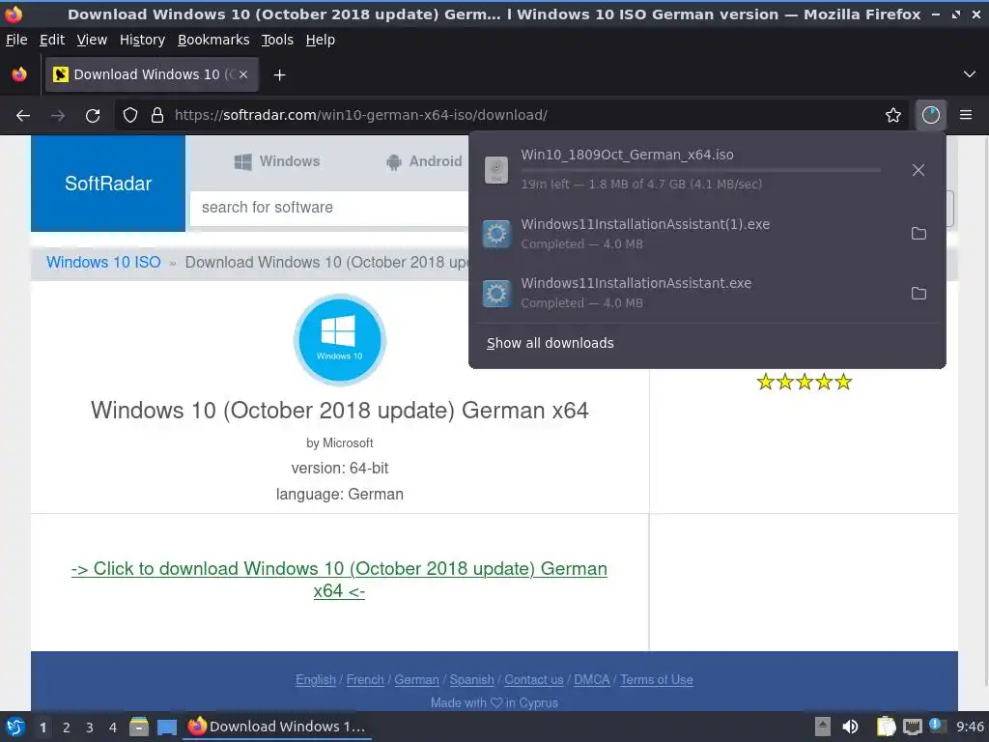The height and width of the screenshot is (742, 989).
Task: Click the Win10 ISO download progress bar
Action: tap(701, 170)
